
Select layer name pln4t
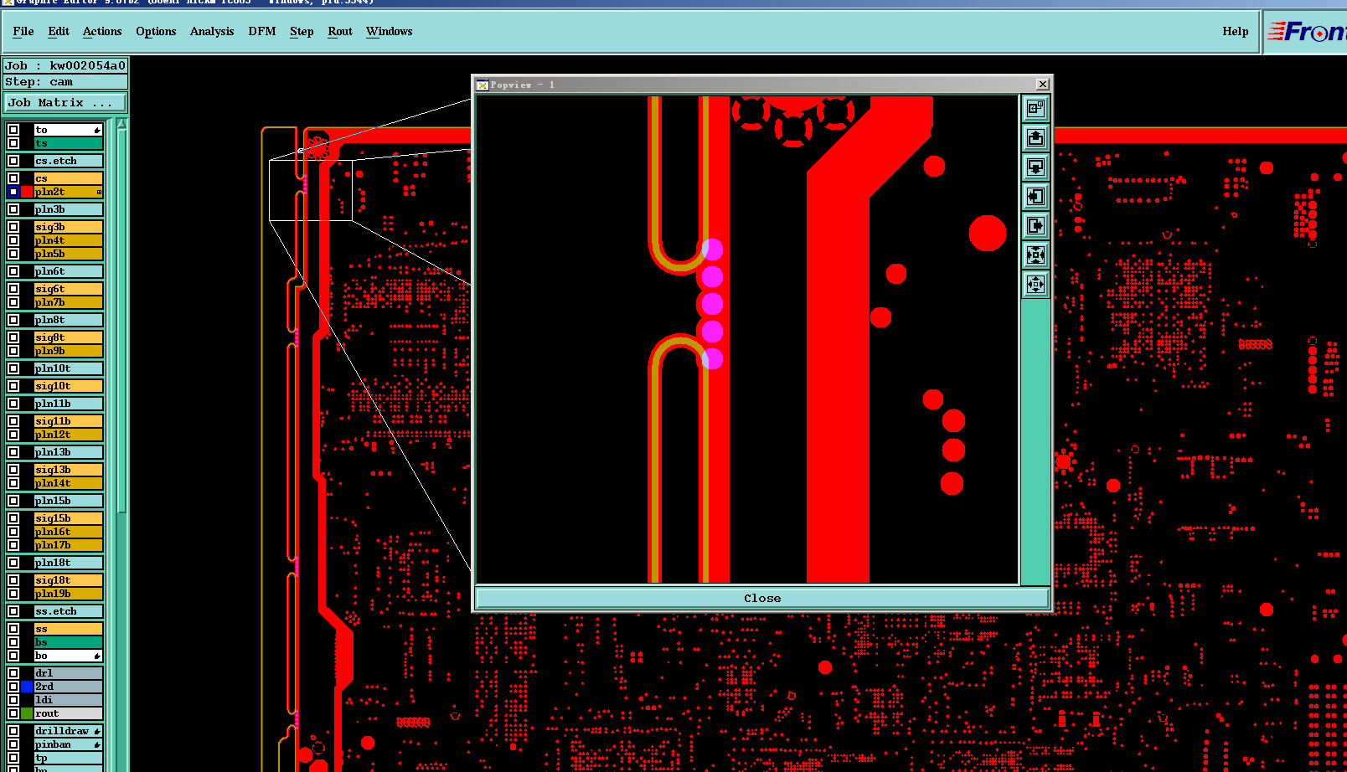[68, 240]
